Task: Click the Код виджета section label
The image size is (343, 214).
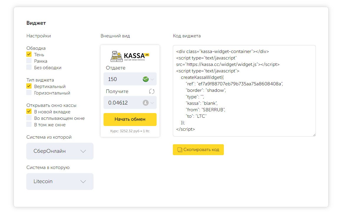Action: pos(187,36)
